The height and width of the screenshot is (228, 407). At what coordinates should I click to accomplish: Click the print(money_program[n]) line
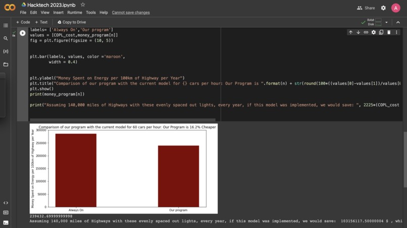click(57, 94)
